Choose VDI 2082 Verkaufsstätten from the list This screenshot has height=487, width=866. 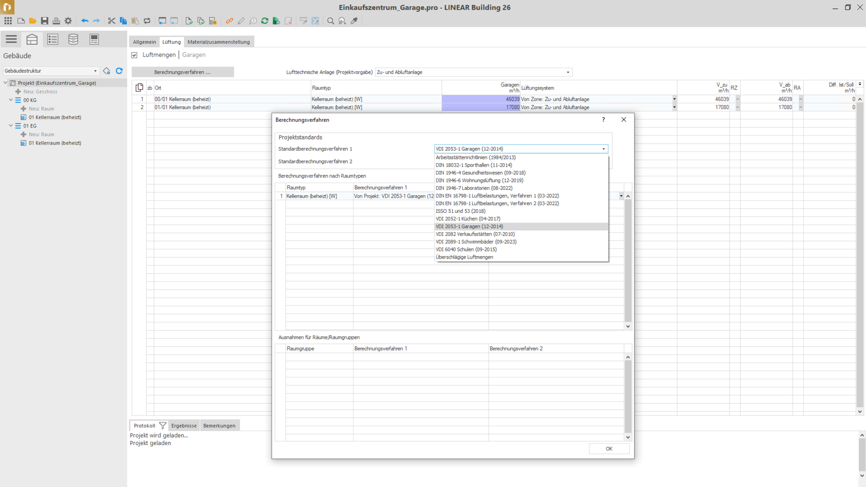click(475, 234)
